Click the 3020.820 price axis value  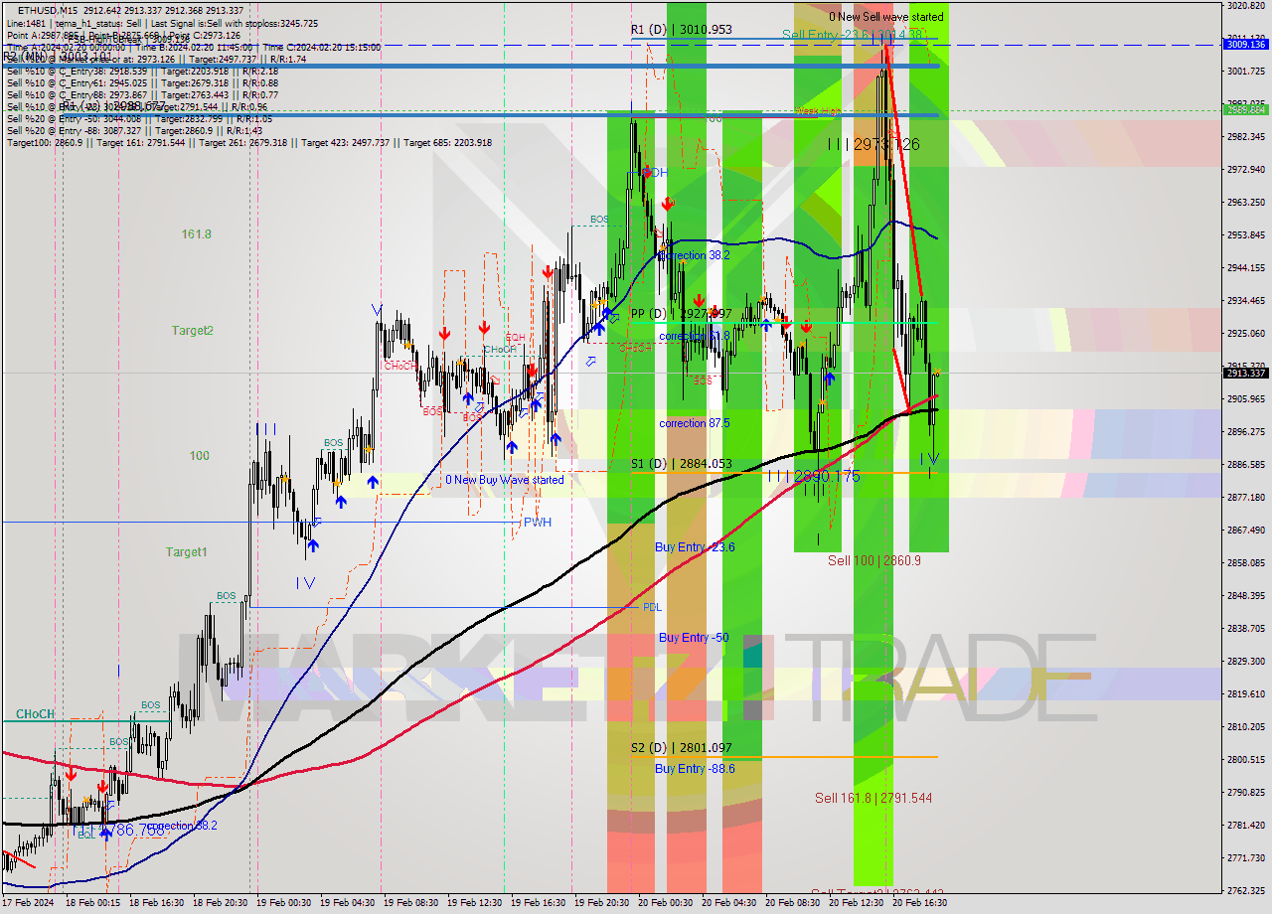1245,6
